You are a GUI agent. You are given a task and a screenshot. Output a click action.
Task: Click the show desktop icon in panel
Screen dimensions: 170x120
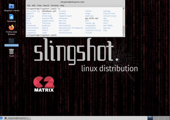pos(1,118)
